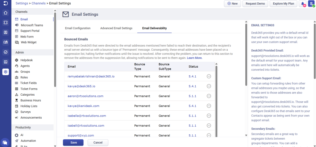Click status 5.4.1 for ramyabalakrishnan@desk365.io
The height and width of the screenshot is (147, 316).
click(193, 76)
